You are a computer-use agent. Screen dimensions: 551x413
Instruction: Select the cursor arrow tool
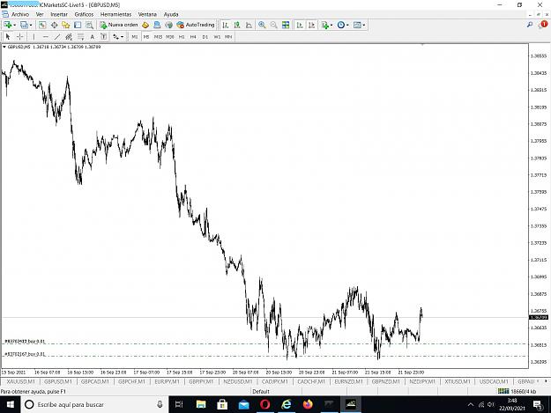click(8, 36)
